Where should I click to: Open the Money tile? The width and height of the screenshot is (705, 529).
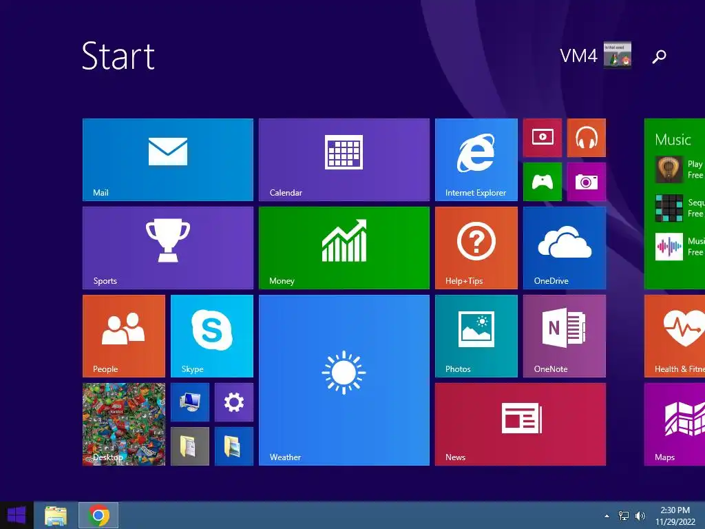[x=344, y=248]
